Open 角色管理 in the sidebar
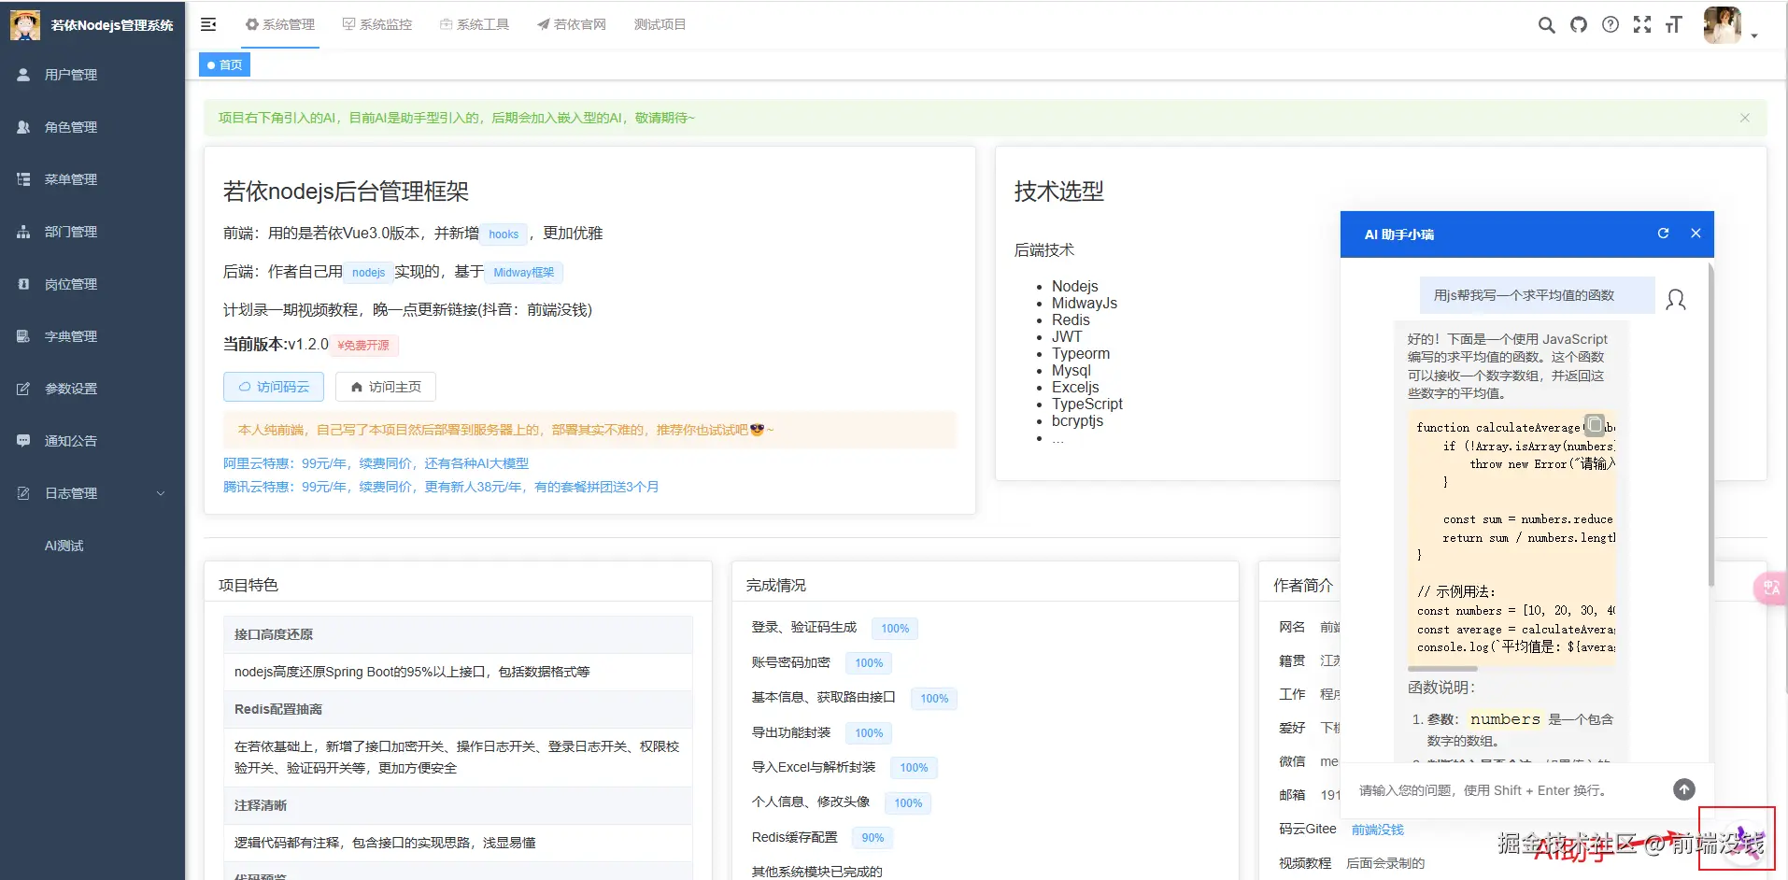The image size is (1788, 880). [92, 127]
